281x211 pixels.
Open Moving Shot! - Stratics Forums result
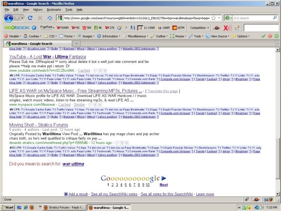click(x=39, y=125)
